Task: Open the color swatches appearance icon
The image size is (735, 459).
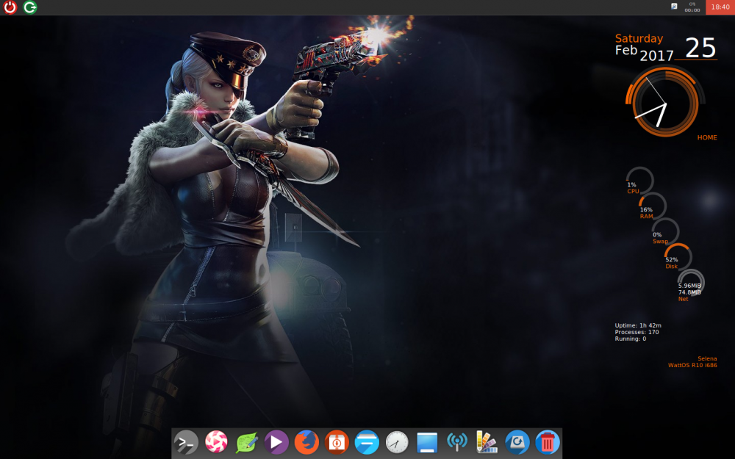Action: tap(487, 441)
